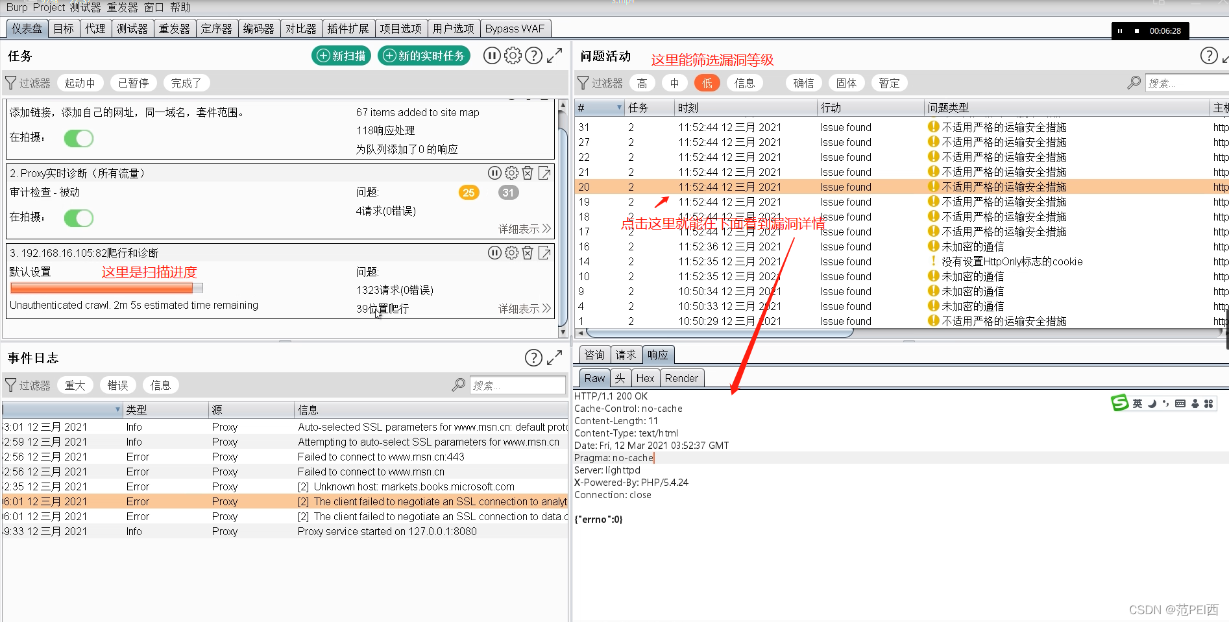This screenshot has width=1229, height=622.
Task: Open task settings gear in Tasks header
Action: click(x=513, y=56)
